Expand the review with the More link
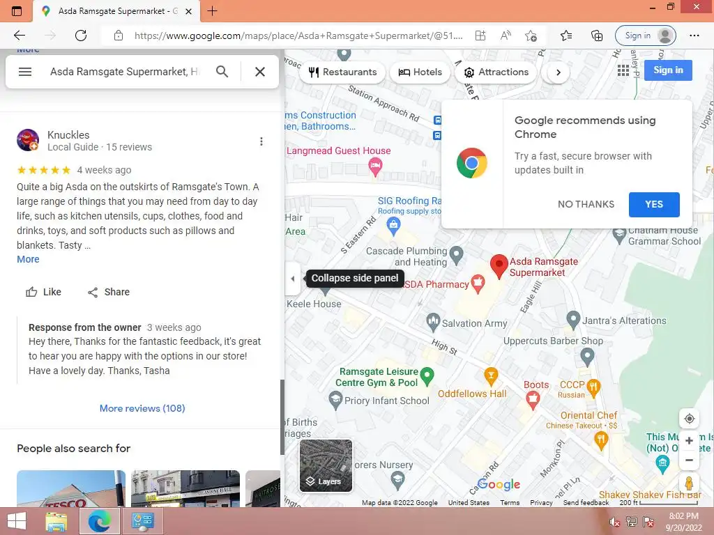Viewport: 714px width, 535px height. click(28, 259)
